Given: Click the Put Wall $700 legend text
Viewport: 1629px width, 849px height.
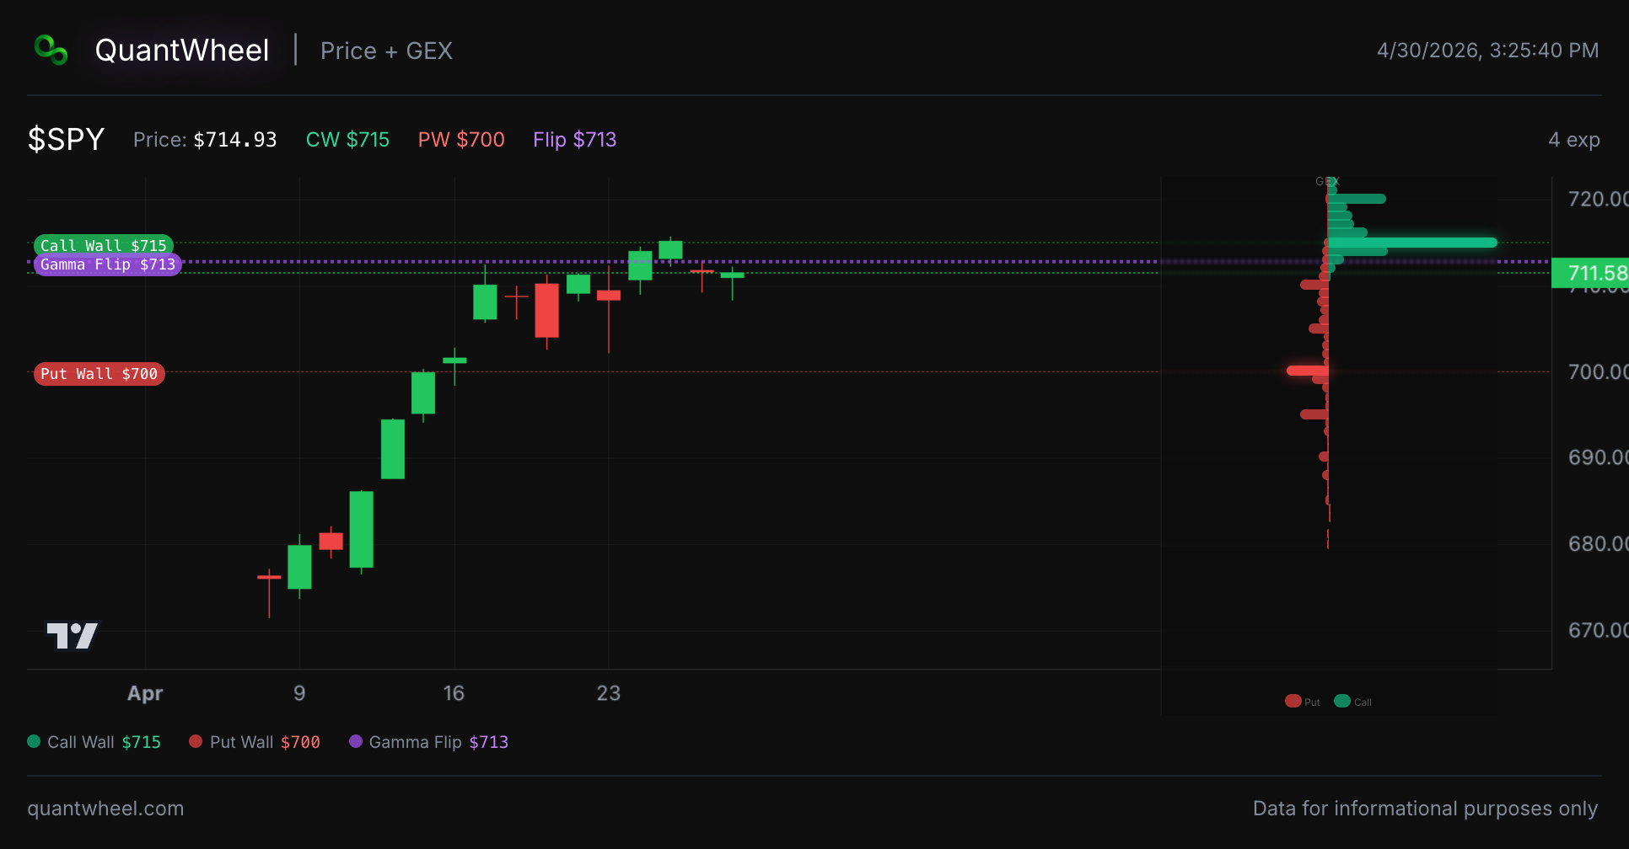Looking at the screenshot, I should (x=265, y=742).
